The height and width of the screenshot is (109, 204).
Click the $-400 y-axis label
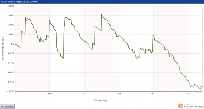11,63
